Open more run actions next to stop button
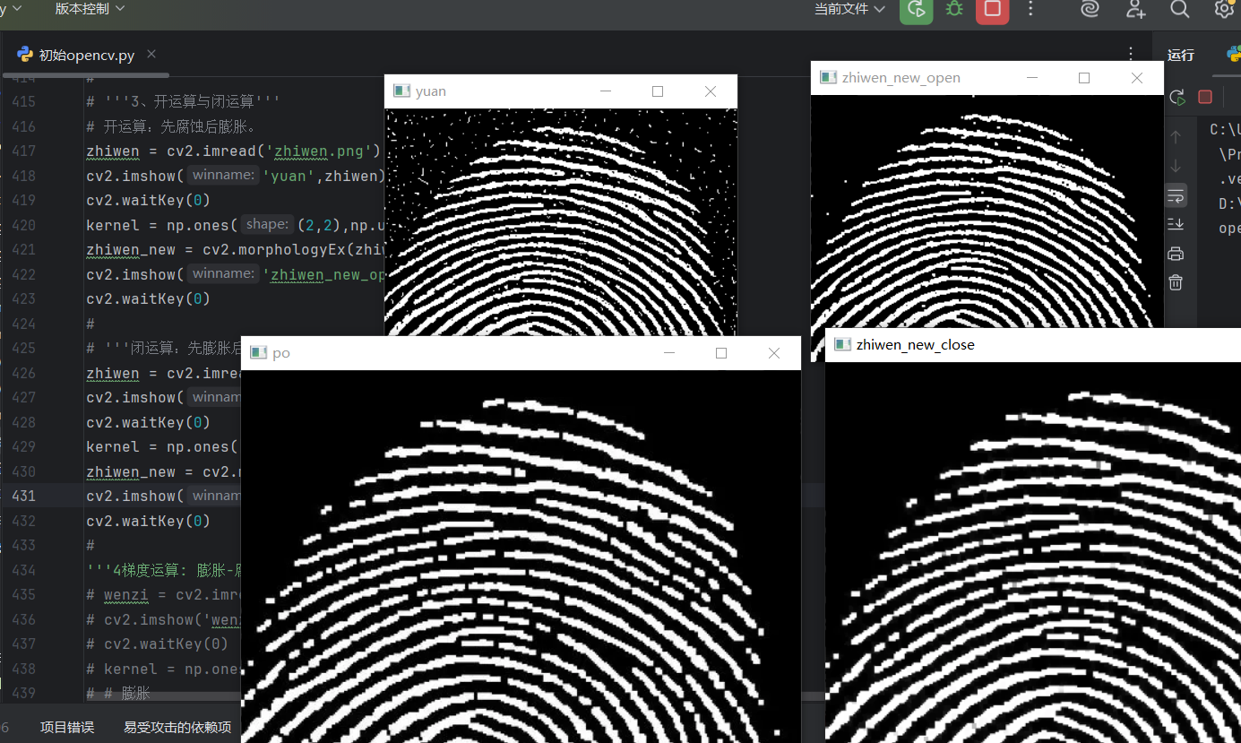Image resolution: width=1241 pixels, height=743 pixels. pyautogui.click(x=1030, y=9)
